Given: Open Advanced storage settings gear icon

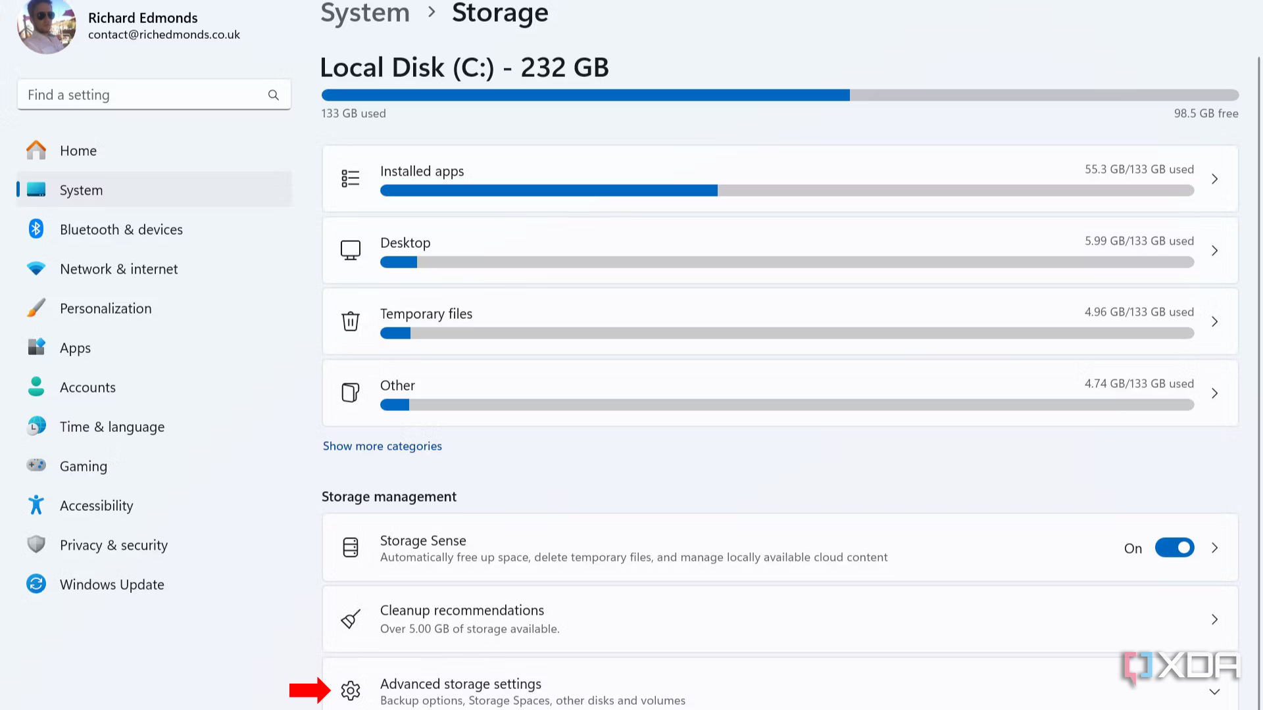Looking at the screenshot, I should 351,690.
